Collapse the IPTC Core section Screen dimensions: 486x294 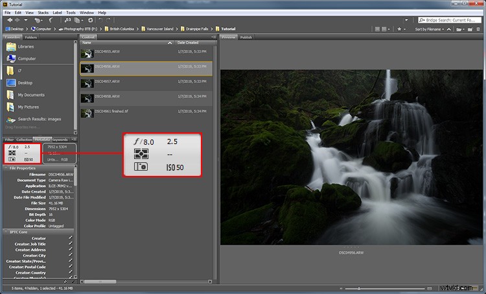tap(6, 232)
